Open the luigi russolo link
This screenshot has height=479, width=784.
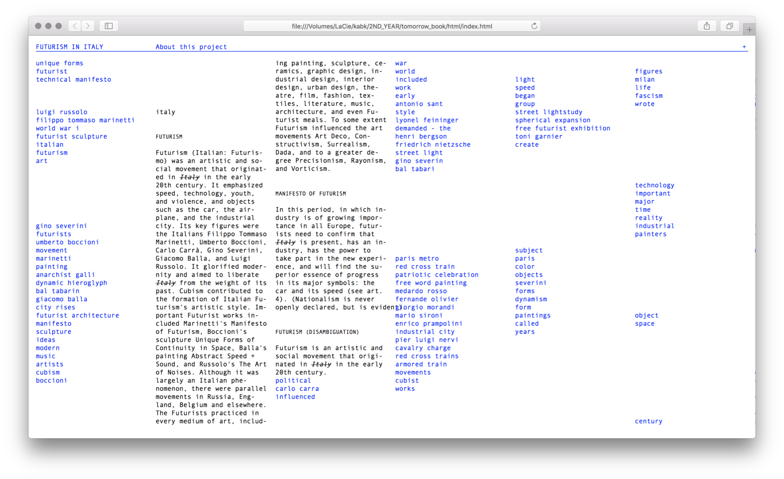(x=62, y=112)
